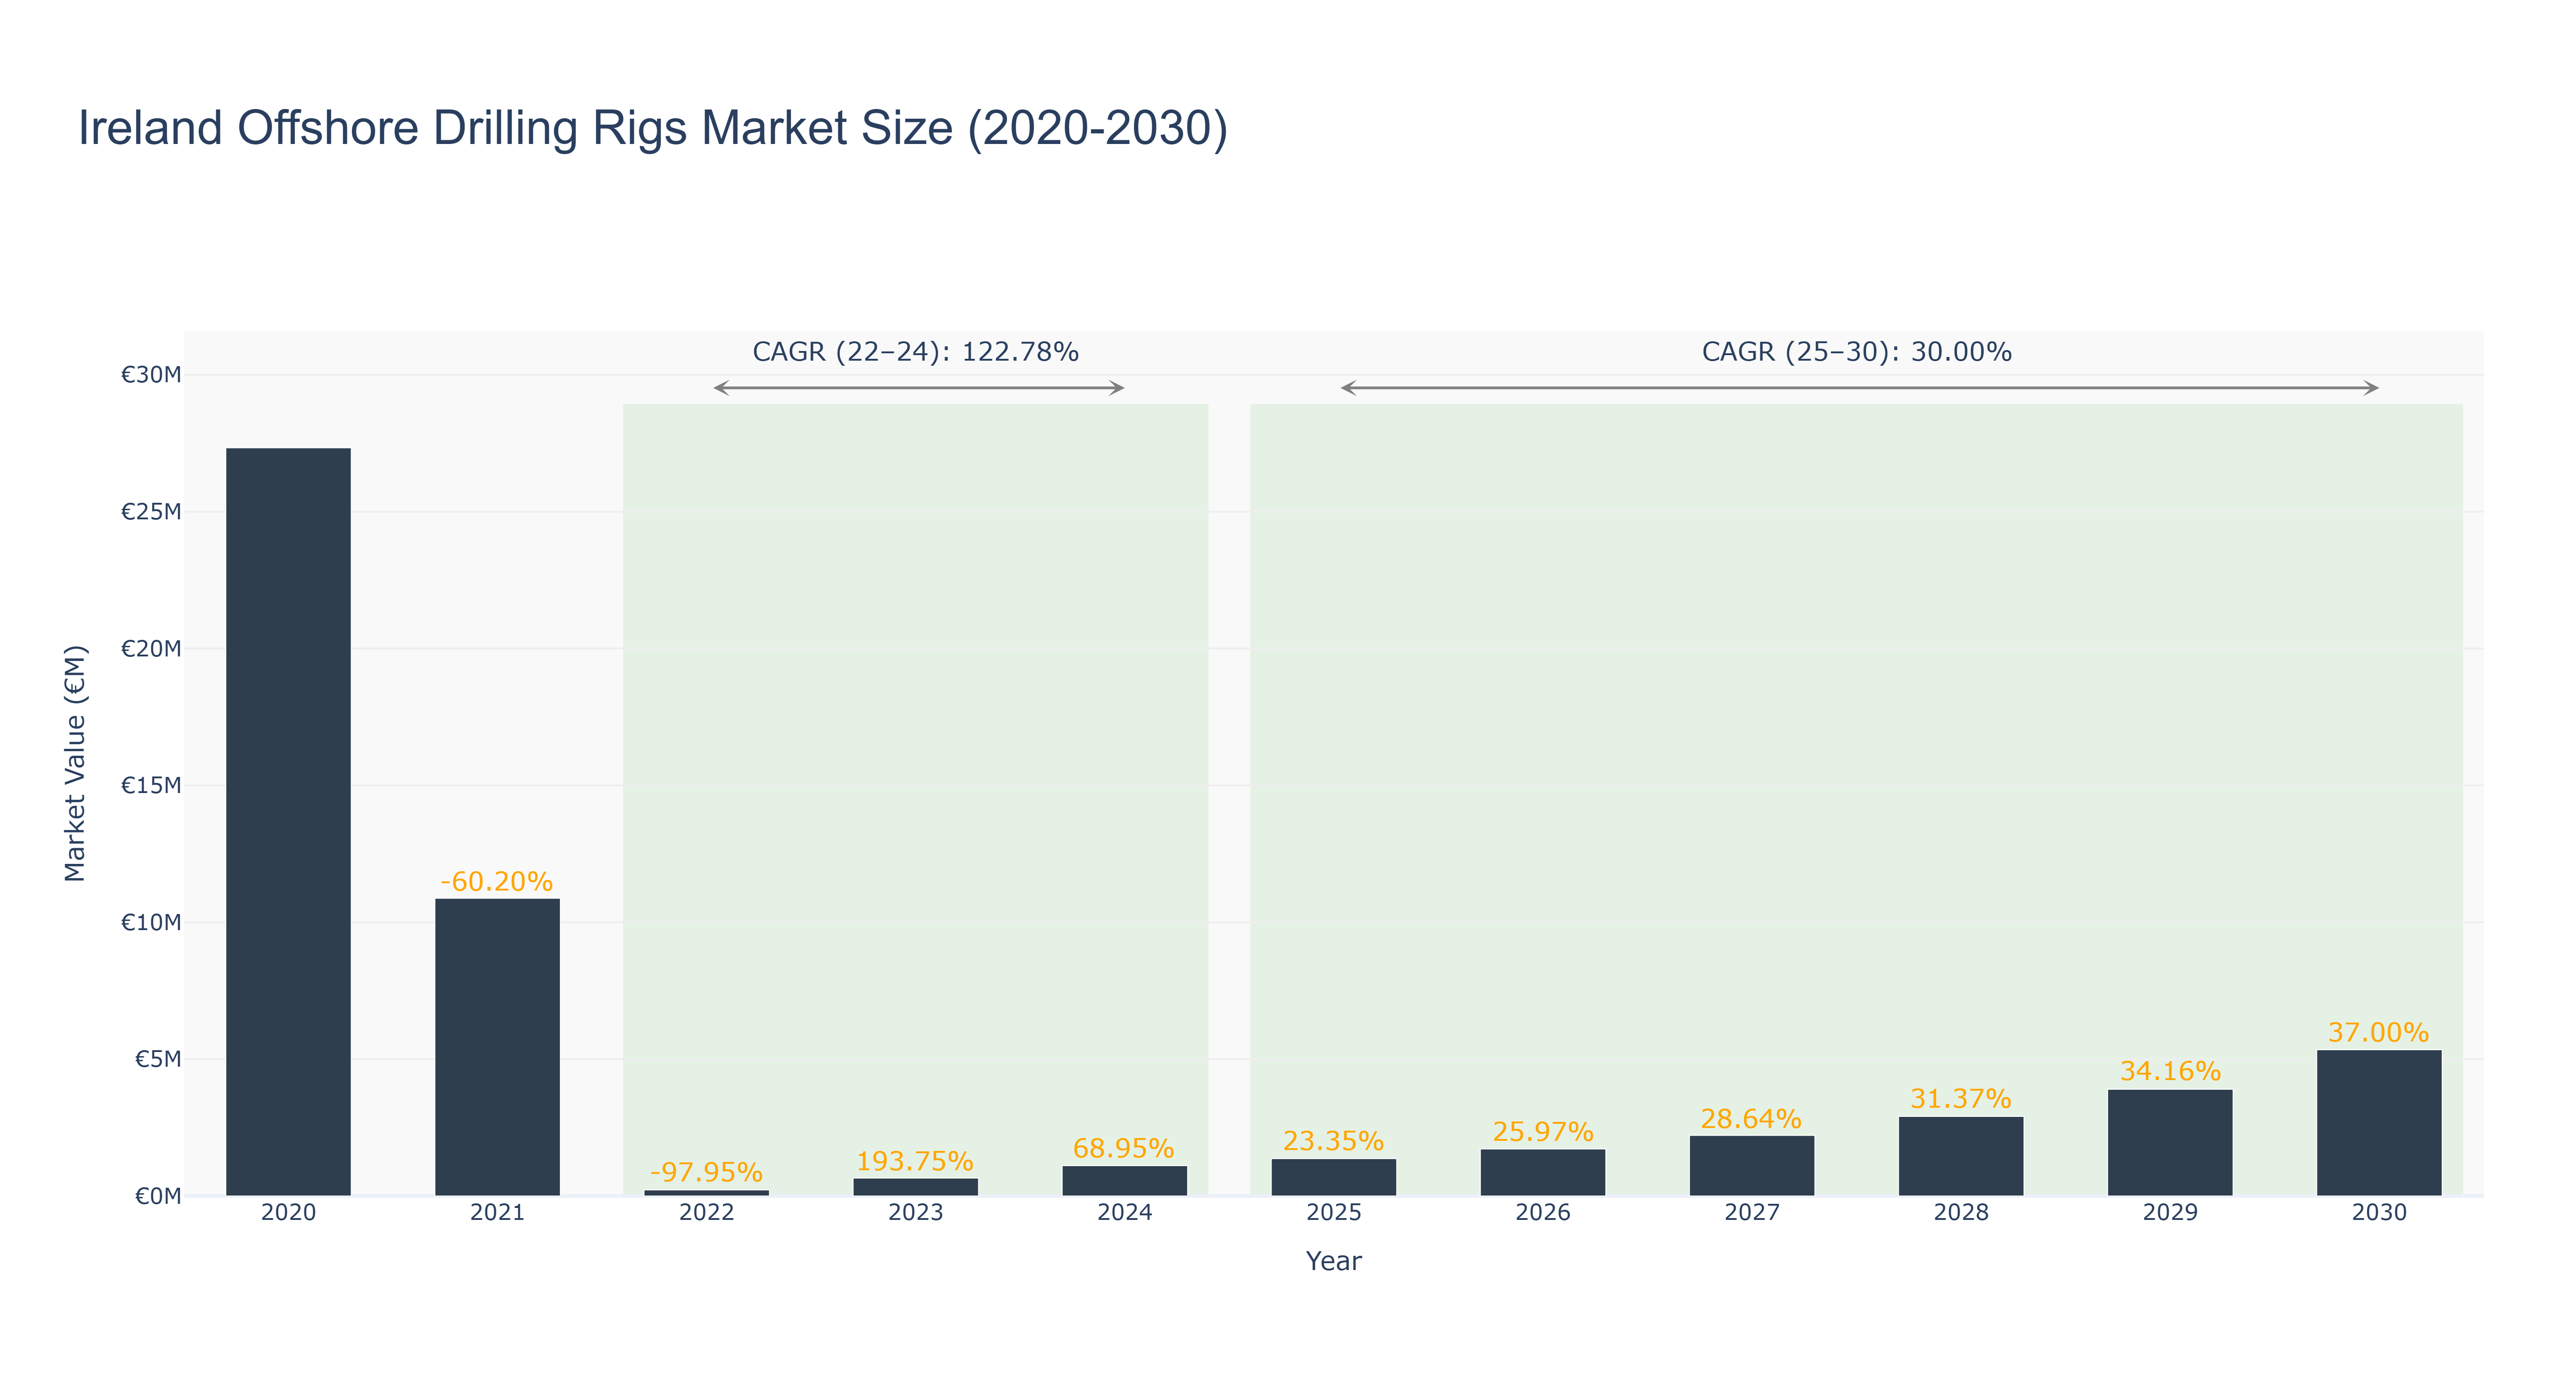The image size is (2576, 1380).
Task: Click the '2025' x-axis label
Action: tap(1334, 1213)
